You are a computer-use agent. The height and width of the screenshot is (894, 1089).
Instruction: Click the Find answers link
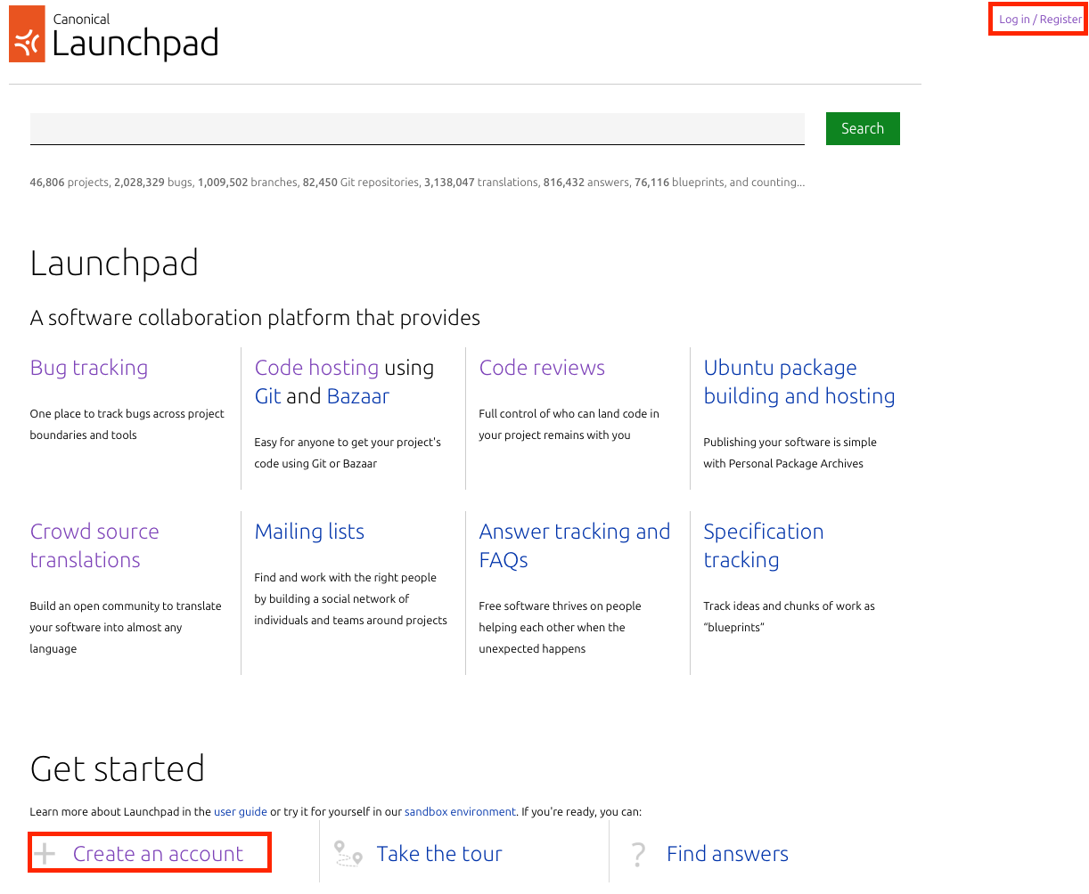pyautogui.click(x=727, y=854)
